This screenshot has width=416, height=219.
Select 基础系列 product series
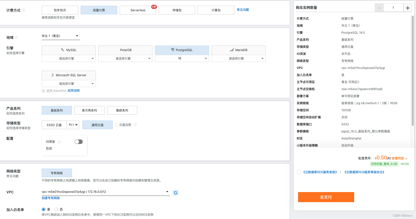[57, 110]
